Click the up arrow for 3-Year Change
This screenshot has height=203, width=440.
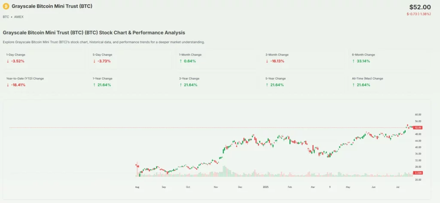[x=181, y=85]
